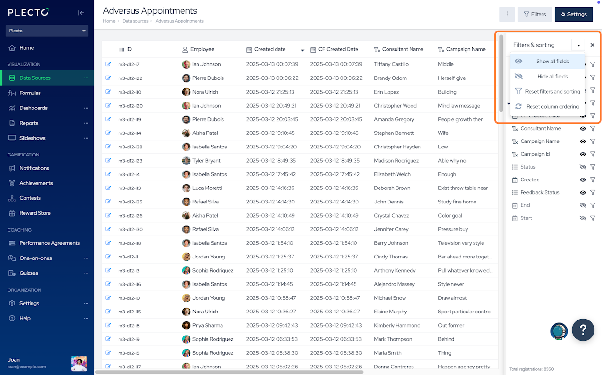Choose Reset column ordering

tap(547, 107)
